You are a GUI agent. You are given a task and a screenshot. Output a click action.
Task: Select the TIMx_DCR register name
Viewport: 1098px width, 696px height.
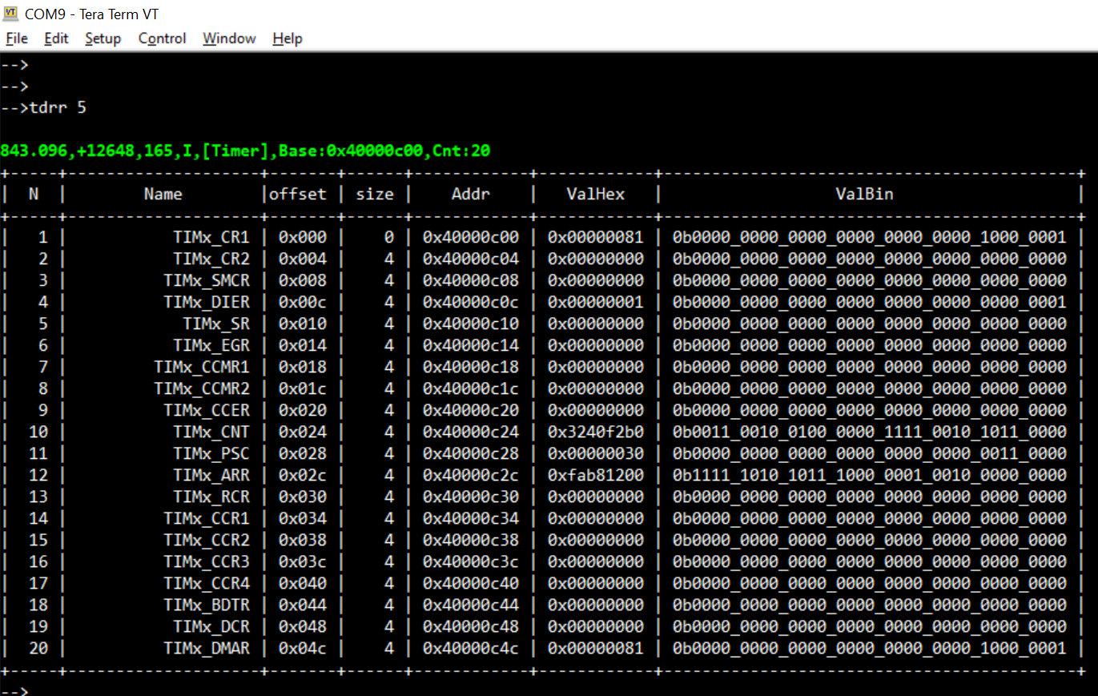coord(211,626)
